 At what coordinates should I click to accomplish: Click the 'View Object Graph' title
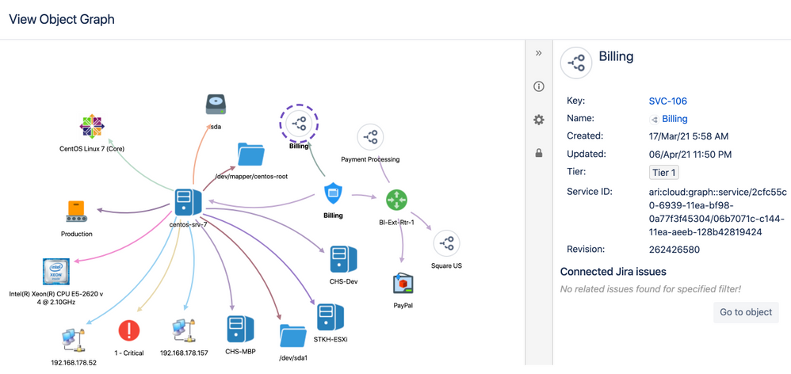tap(62, 20)
